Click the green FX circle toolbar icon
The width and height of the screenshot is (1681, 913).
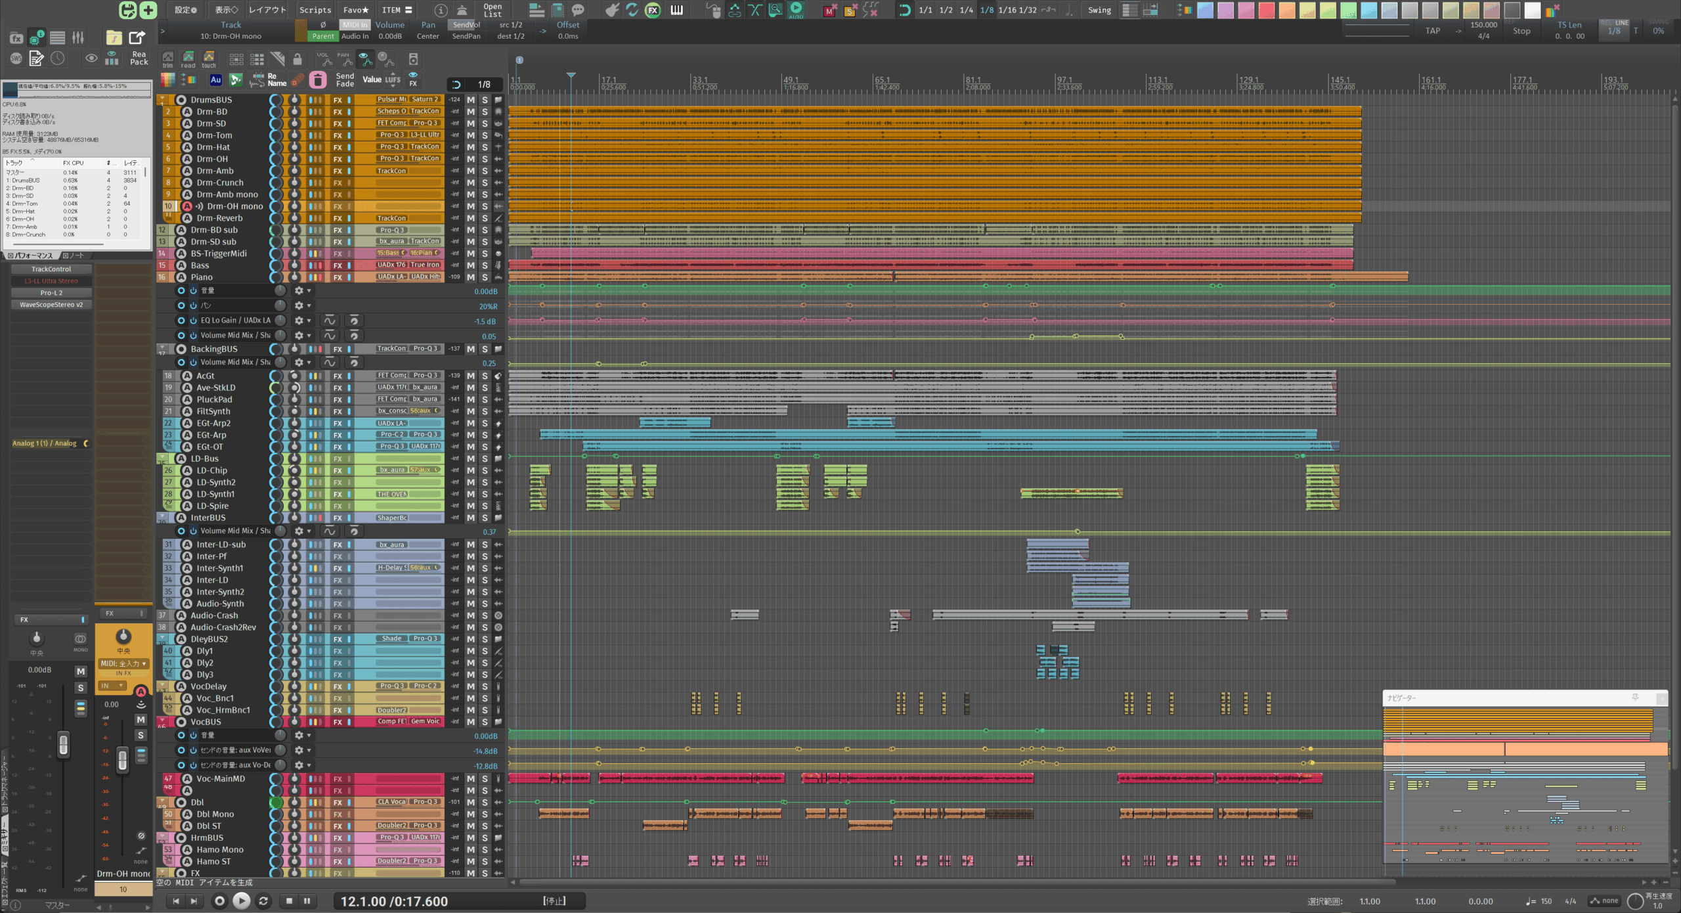[653, 10]
